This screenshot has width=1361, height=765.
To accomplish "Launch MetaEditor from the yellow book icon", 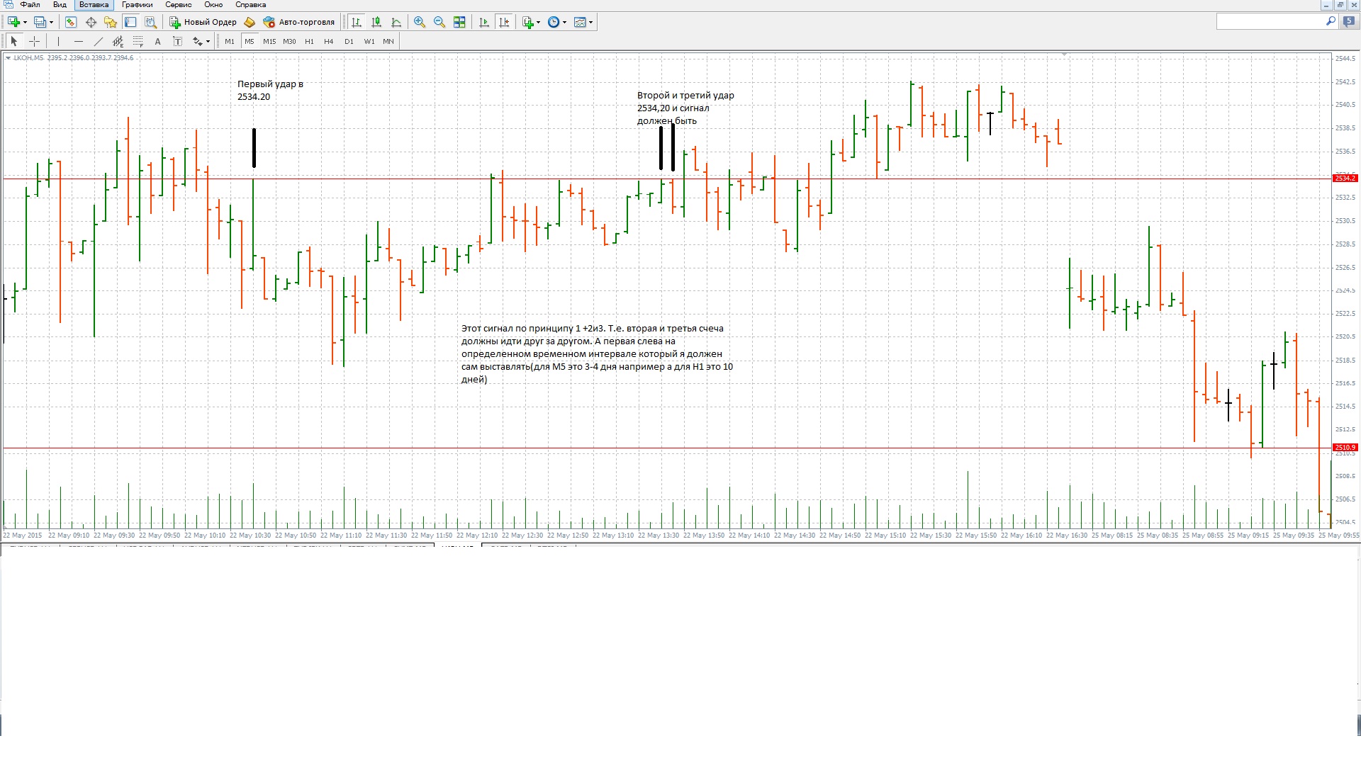I will coord(250,22).
